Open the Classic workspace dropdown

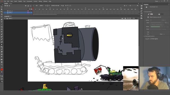tap(157, 1)
